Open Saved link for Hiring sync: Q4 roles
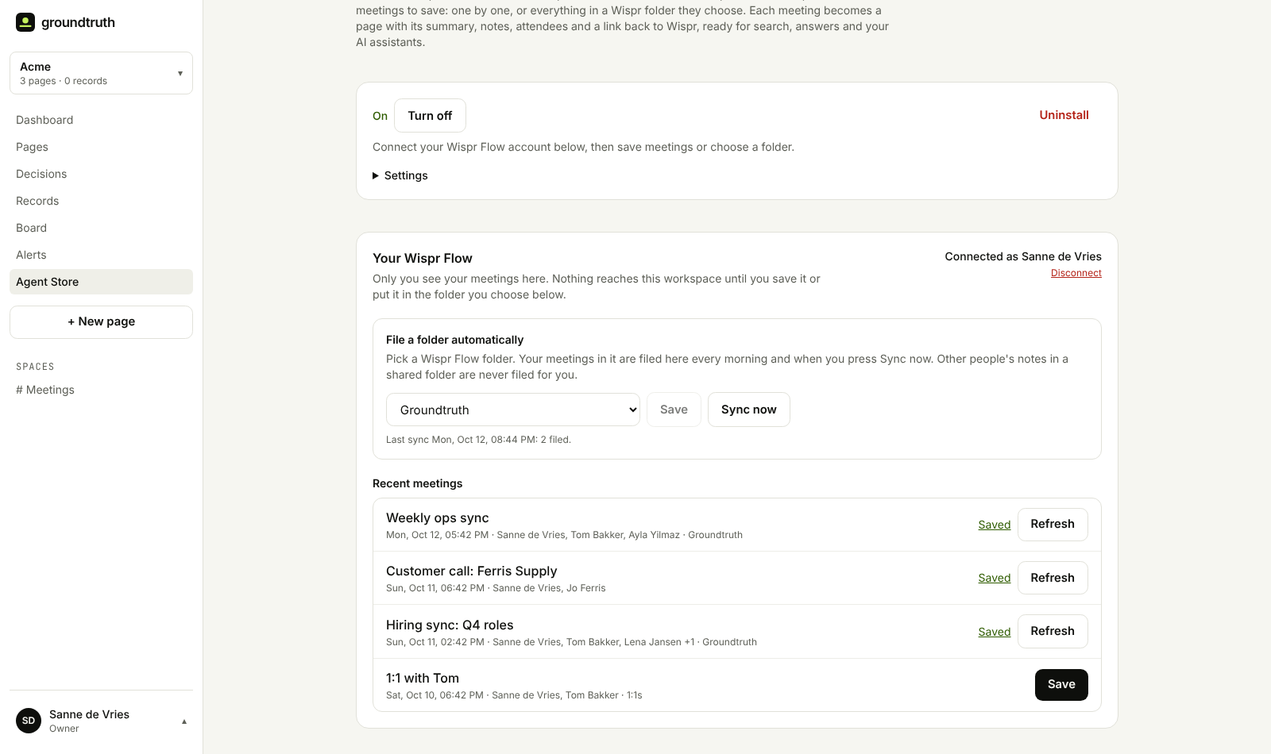Screen dimensions: 1271x754 point(994,632)
